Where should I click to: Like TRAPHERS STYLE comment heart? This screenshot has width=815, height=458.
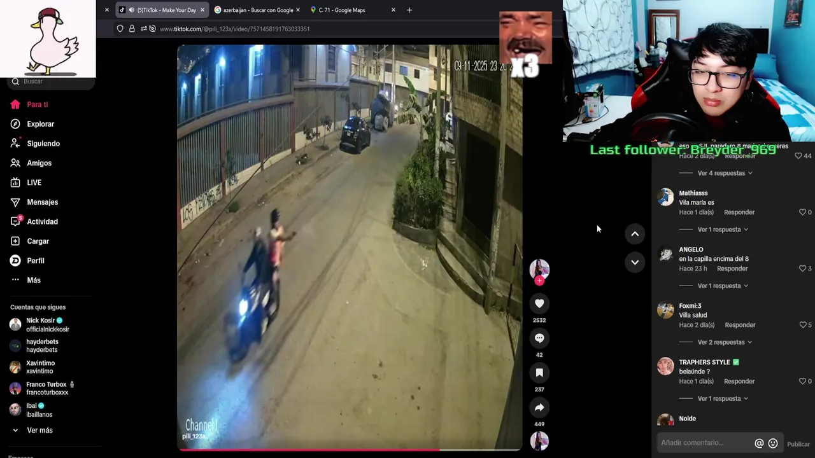802,381
